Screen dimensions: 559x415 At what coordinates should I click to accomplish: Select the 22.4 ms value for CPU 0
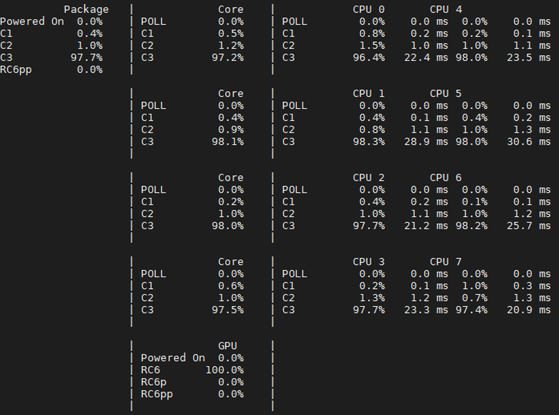(429, 58)
